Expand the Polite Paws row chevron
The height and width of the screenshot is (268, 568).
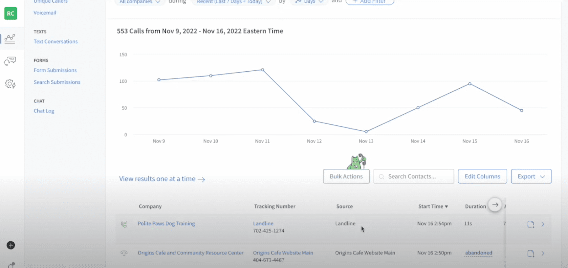543,224
